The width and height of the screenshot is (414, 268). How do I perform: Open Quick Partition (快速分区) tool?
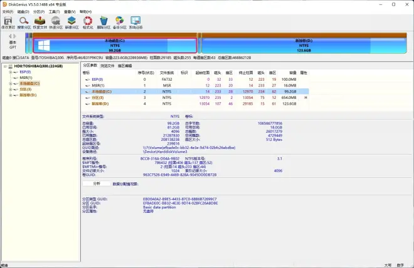click(56, 21)
